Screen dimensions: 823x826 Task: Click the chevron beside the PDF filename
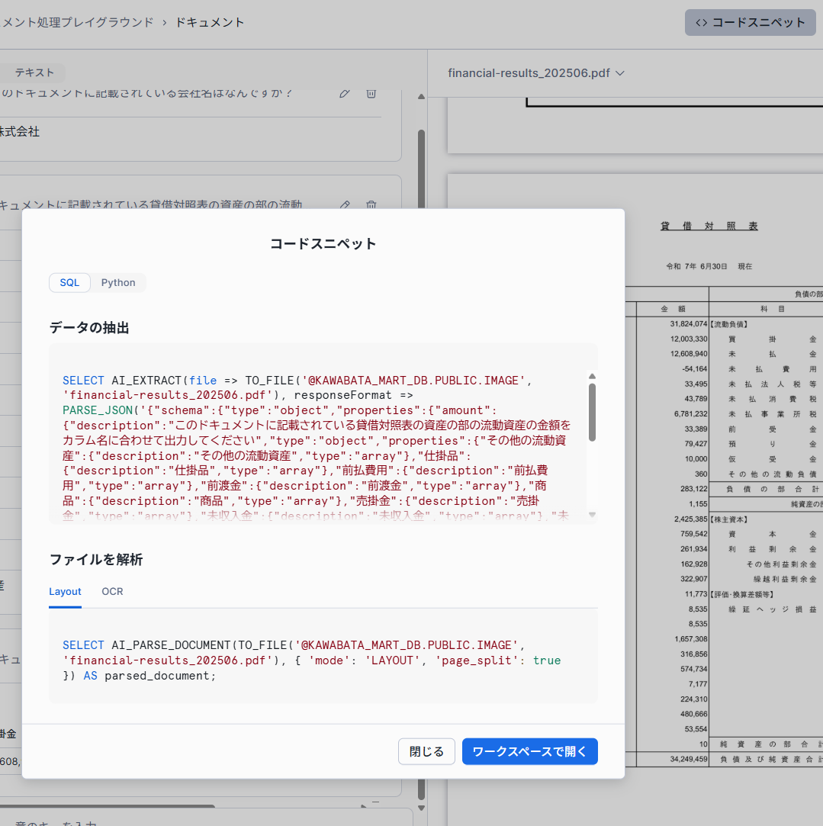pyautogui.click(x=620, y=73)
